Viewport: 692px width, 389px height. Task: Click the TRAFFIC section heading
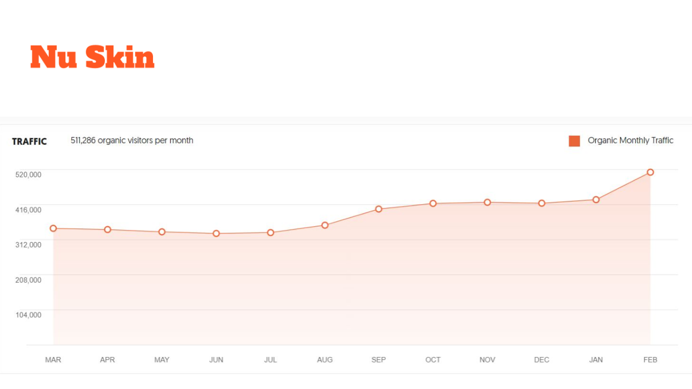pyautogui.click(x=29, y=141)
